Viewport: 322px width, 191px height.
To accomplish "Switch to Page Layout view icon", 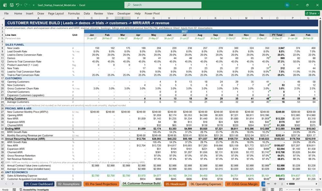I will pyautogui.click(x=272, y=189).
